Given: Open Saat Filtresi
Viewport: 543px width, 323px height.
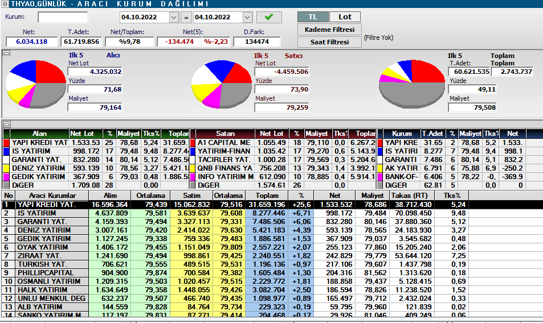Looking at the screenshot, I should pyautogui.click(x=329, y=42).
